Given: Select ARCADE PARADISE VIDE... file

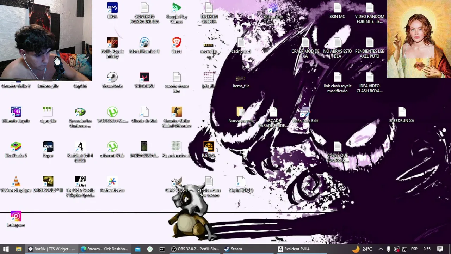Looking at the screenshot, I should (x=273, y=117).
